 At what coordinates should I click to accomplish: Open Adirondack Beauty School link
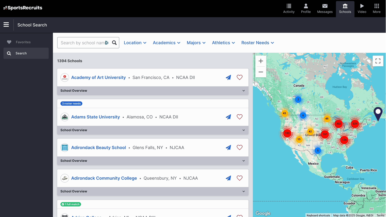[x=98, y=147]
